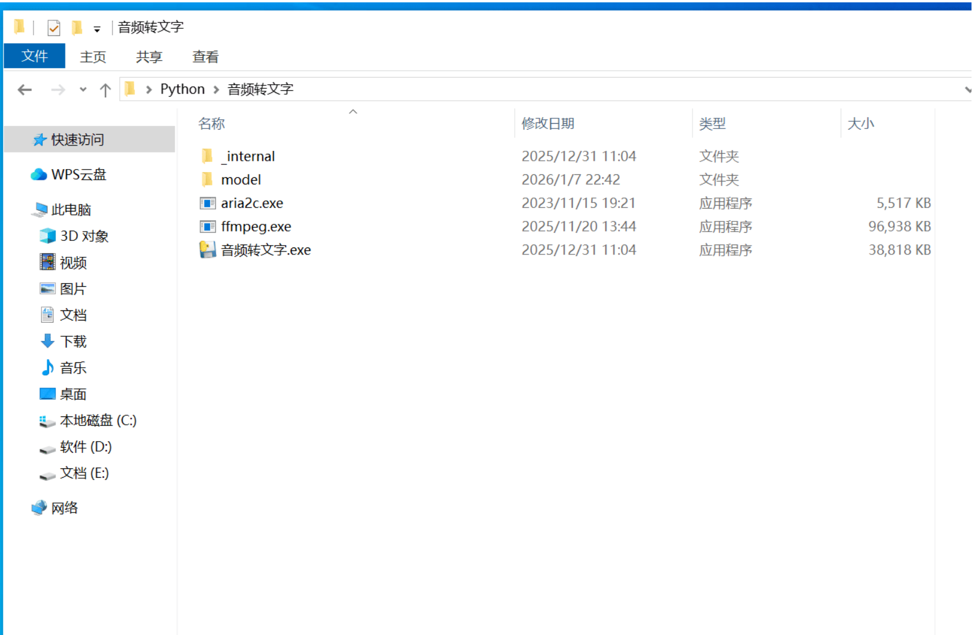Click the New folder icon in title bar
978x635 pixels.
coord(77,28)
